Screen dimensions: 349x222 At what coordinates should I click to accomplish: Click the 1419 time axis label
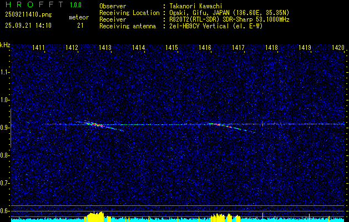(x=305, y=47)
